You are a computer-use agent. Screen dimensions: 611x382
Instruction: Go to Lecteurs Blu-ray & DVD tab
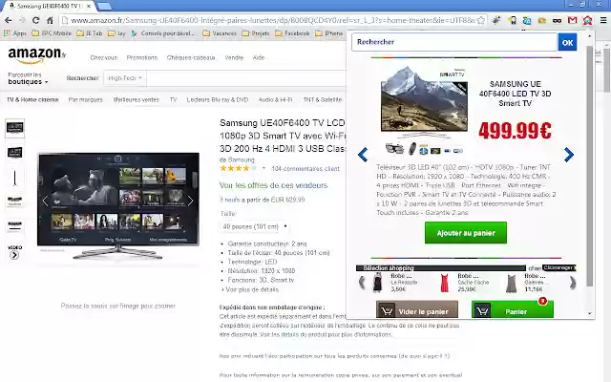coord(218,99)
